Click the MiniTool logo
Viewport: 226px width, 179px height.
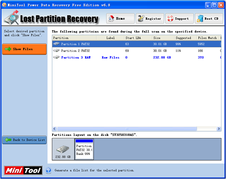point(23,170)
